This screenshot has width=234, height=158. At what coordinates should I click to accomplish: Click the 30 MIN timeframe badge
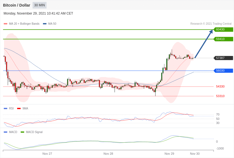pos(40,5)
